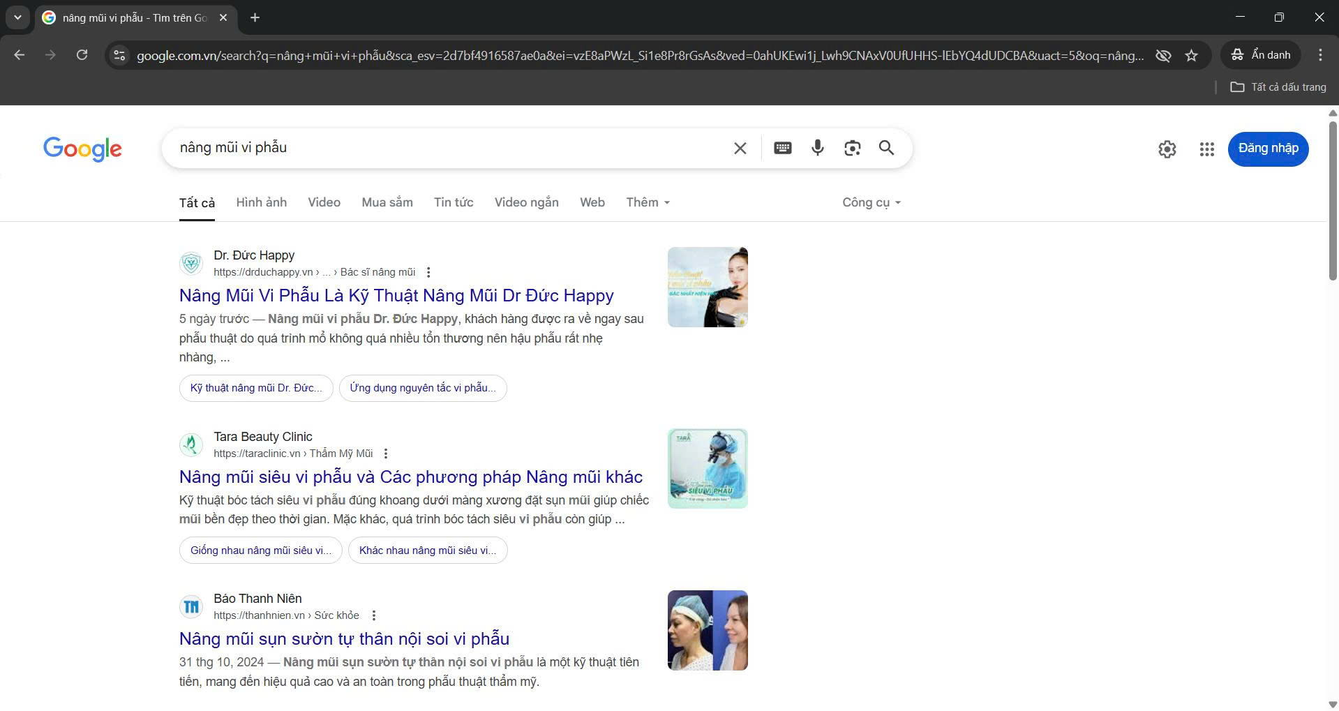The image size is (1339, 711).
Task: Expand the Công cụ tools dropdown
Action: coord(872,202)
